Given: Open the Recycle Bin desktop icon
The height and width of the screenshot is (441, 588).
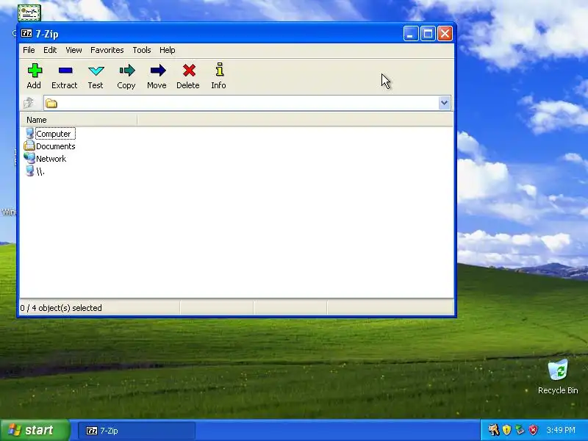Looking at the screenshot, I should [558, 370].
